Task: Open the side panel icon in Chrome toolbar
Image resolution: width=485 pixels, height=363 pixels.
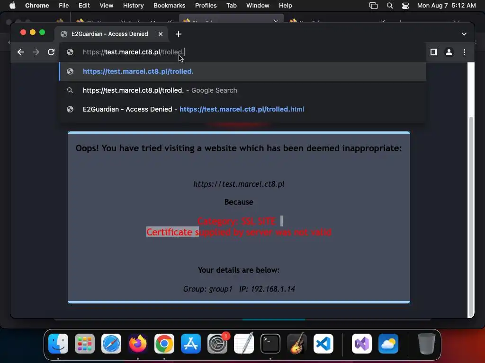Action: [434, 52]
